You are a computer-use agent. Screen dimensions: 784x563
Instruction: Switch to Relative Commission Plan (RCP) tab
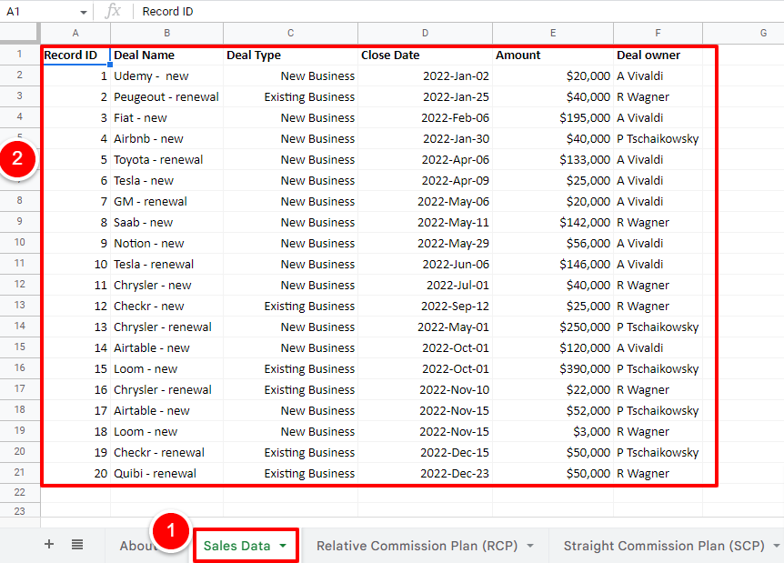[417, 546]
